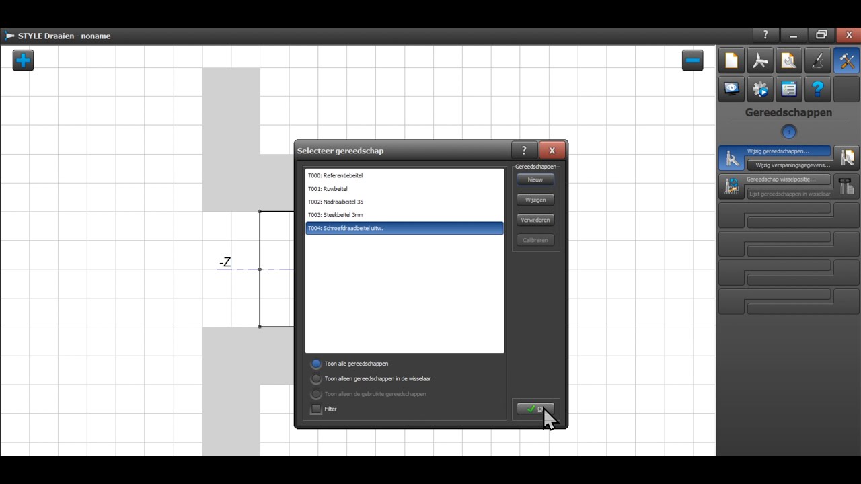This screenshot has height=484, width=861.
Task: Select T001: Ruwbeitel in the list
Action: click(x=404, y=189)
